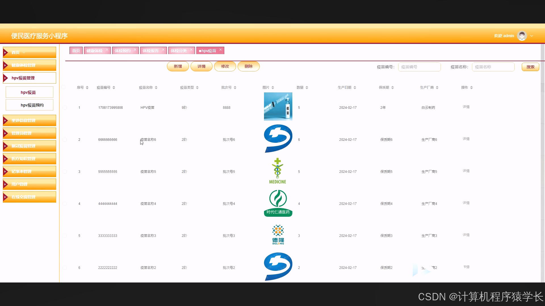
Task: Open the 时代仁通医药 logo image in row 4
Action: coord(278,203)
